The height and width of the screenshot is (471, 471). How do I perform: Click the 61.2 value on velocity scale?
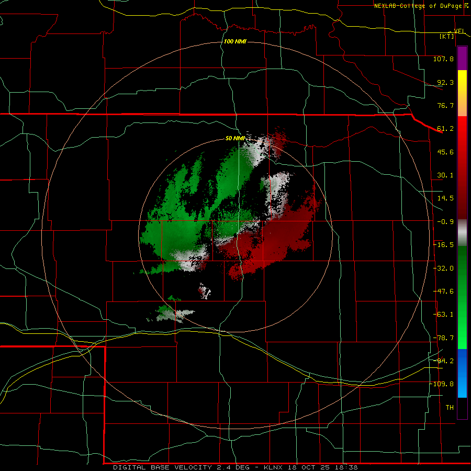coord(445,129)
